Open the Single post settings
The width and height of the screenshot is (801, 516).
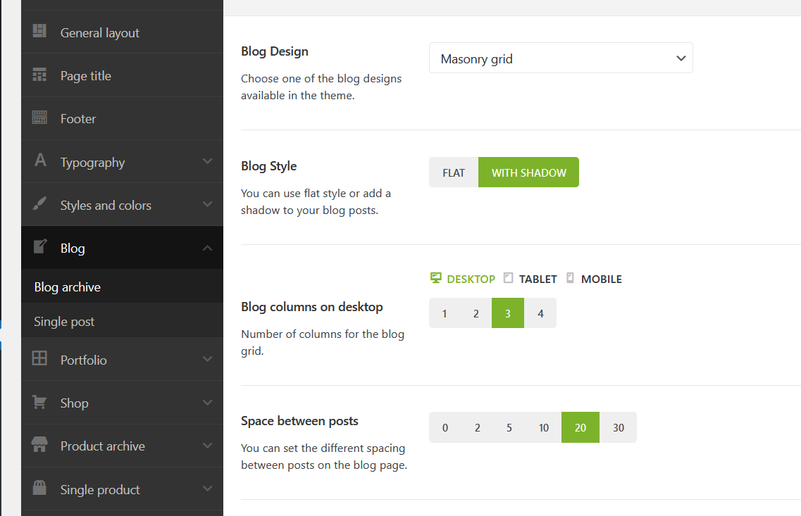(x=64, y=322)
